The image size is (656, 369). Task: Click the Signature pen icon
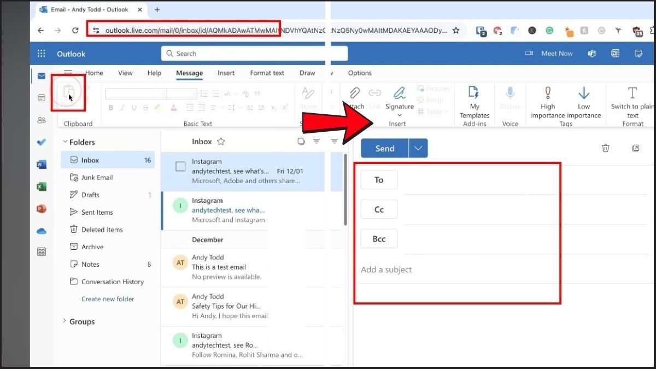coord(400,92)
